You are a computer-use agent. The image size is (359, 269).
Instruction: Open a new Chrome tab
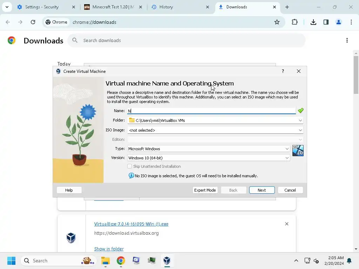(287, 7)
